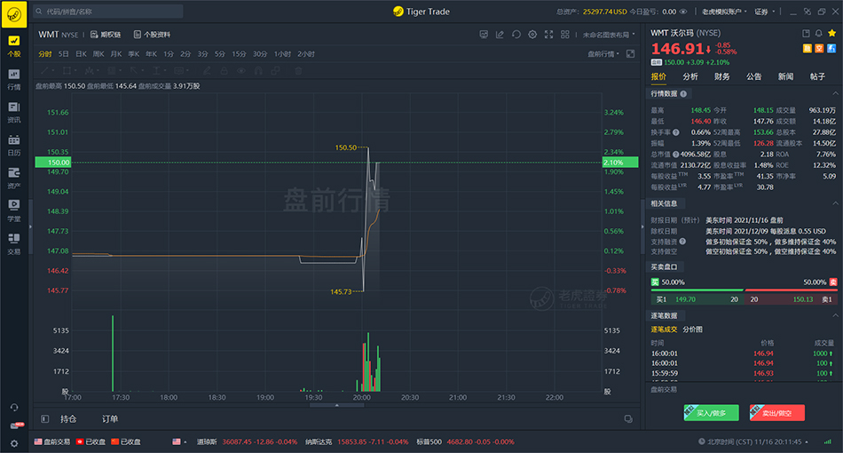
Task: Collapse right quote panel handle
Action: 642,227
